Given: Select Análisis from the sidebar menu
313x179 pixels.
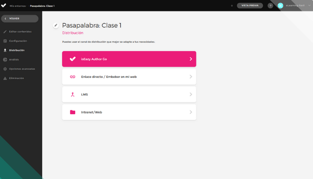Looking at the screenshot, I should tap(14, 60).
